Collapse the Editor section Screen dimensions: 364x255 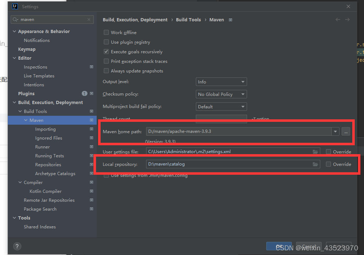tap(14, 58)
